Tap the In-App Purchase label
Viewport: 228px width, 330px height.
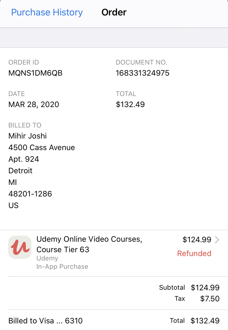62,267
